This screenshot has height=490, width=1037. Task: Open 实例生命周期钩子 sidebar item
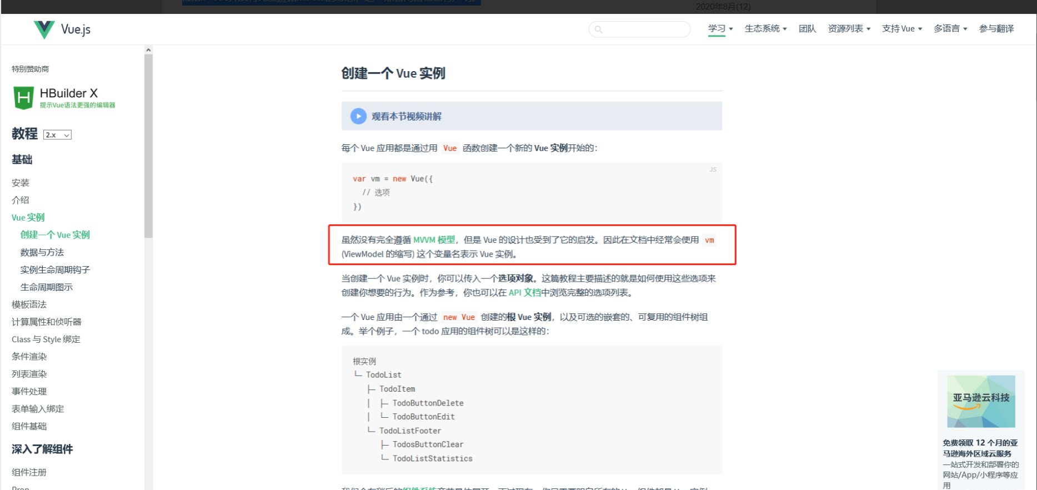(x=55, y=270)
